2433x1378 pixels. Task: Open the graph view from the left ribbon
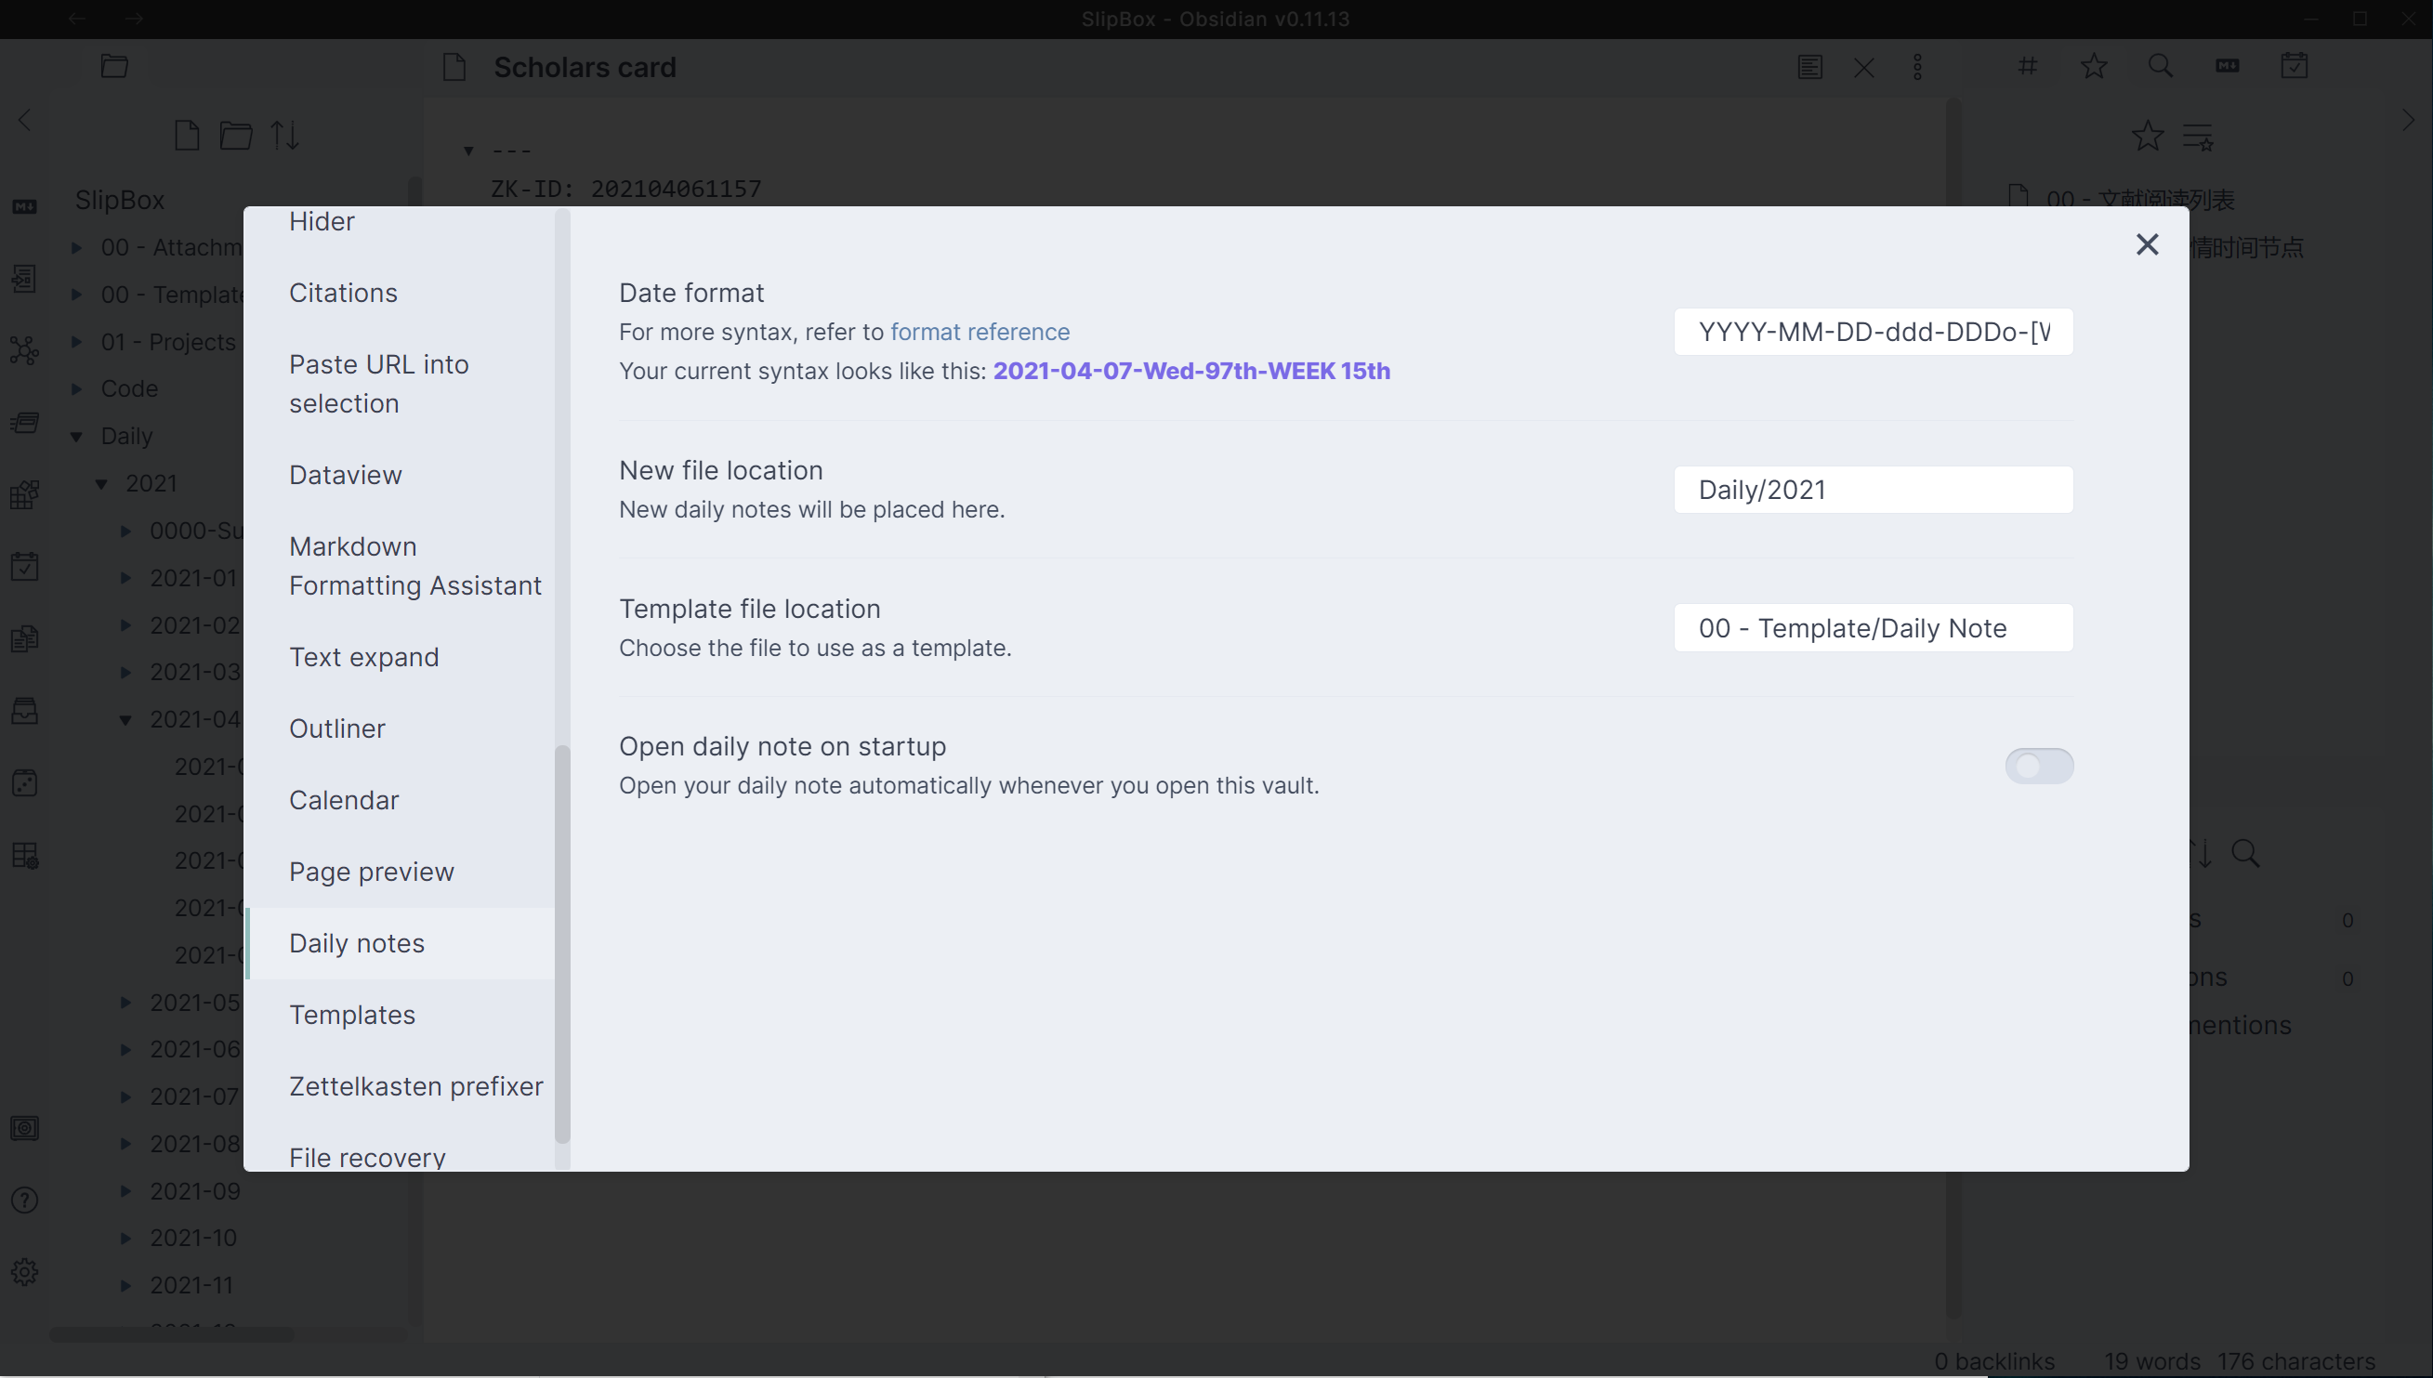pyautogui.click(x=23, y=350)
